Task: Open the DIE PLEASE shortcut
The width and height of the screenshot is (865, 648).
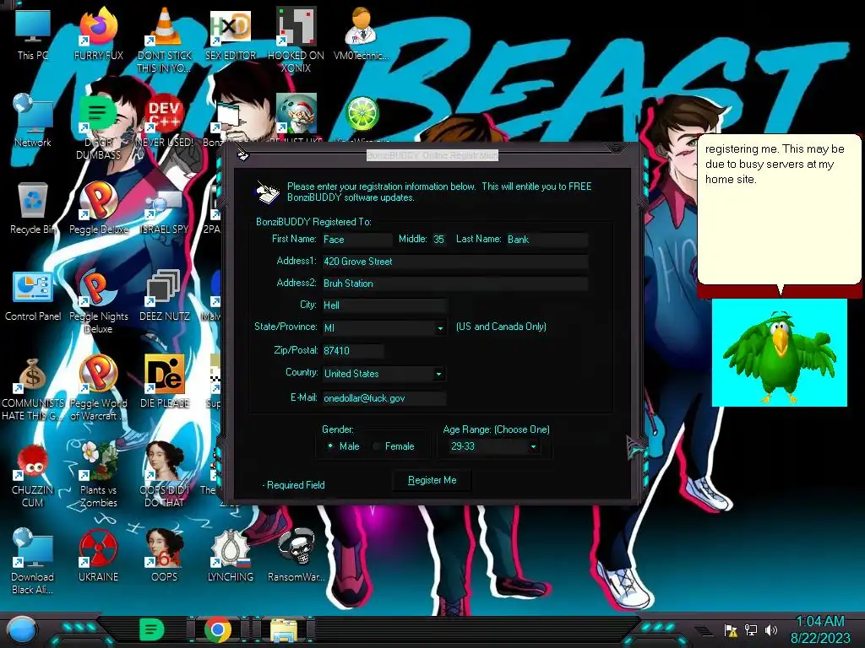Action: click(165, 381)
